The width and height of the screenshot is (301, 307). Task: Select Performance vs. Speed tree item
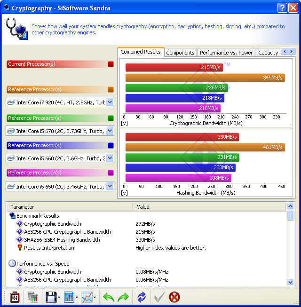click(43, 264)
